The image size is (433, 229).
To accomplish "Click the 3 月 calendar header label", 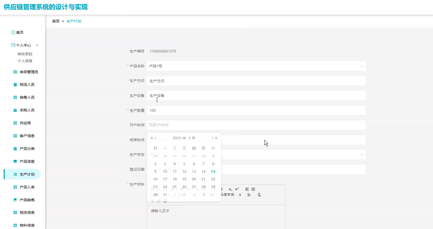I will (192, 138).
